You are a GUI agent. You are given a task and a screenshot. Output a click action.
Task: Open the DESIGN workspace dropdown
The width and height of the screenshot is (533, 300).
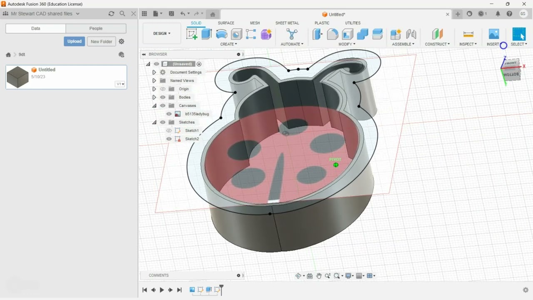click(162, 33)
